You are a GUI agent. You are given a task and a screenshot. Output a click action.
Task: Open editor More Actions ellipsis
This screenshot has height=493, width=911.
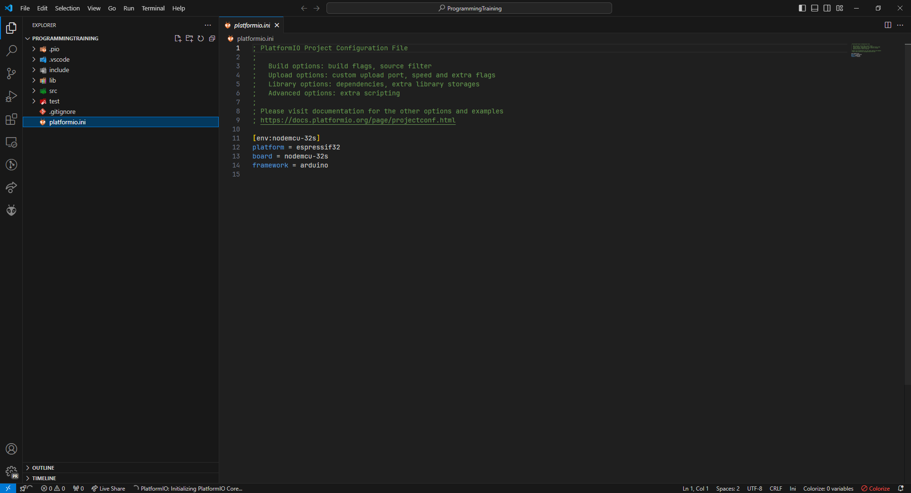(900, 25)
